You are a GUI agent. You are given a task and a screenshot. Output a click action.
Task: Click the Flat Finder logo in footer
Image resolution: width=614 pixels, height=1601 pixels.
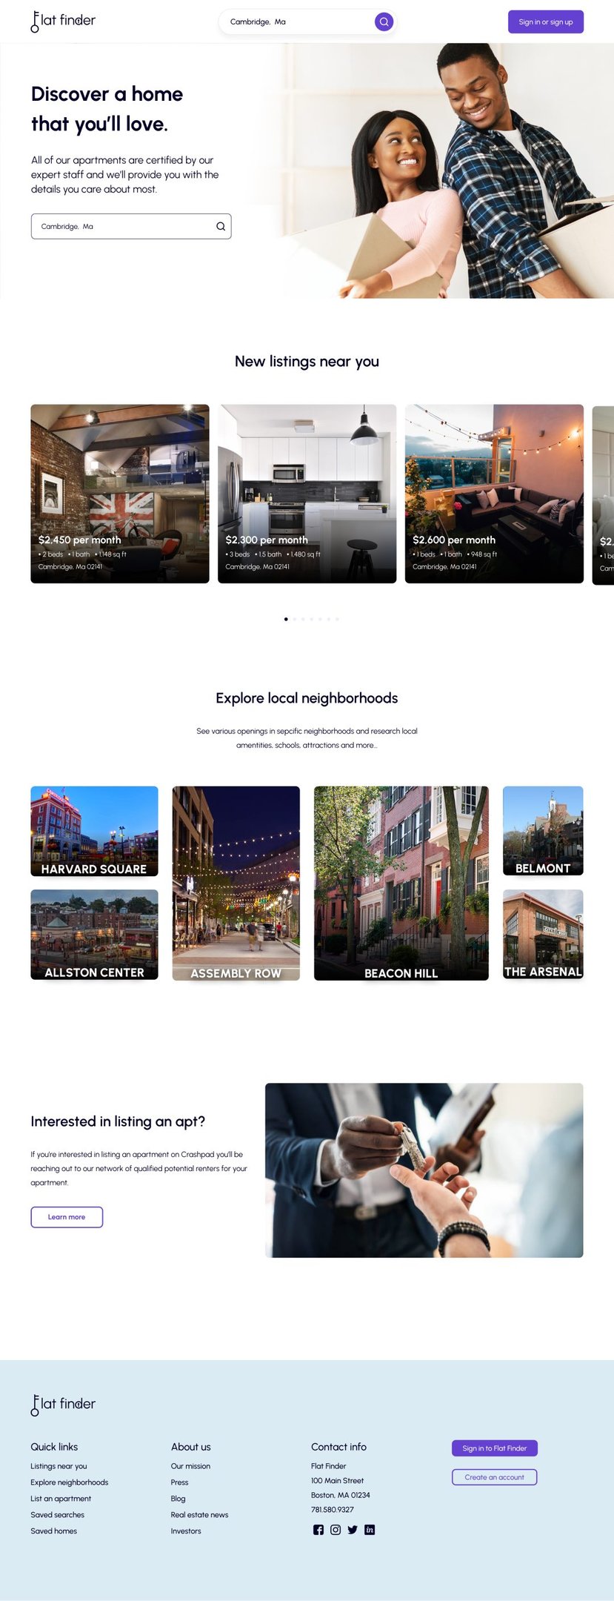[x=63, y=1405]
